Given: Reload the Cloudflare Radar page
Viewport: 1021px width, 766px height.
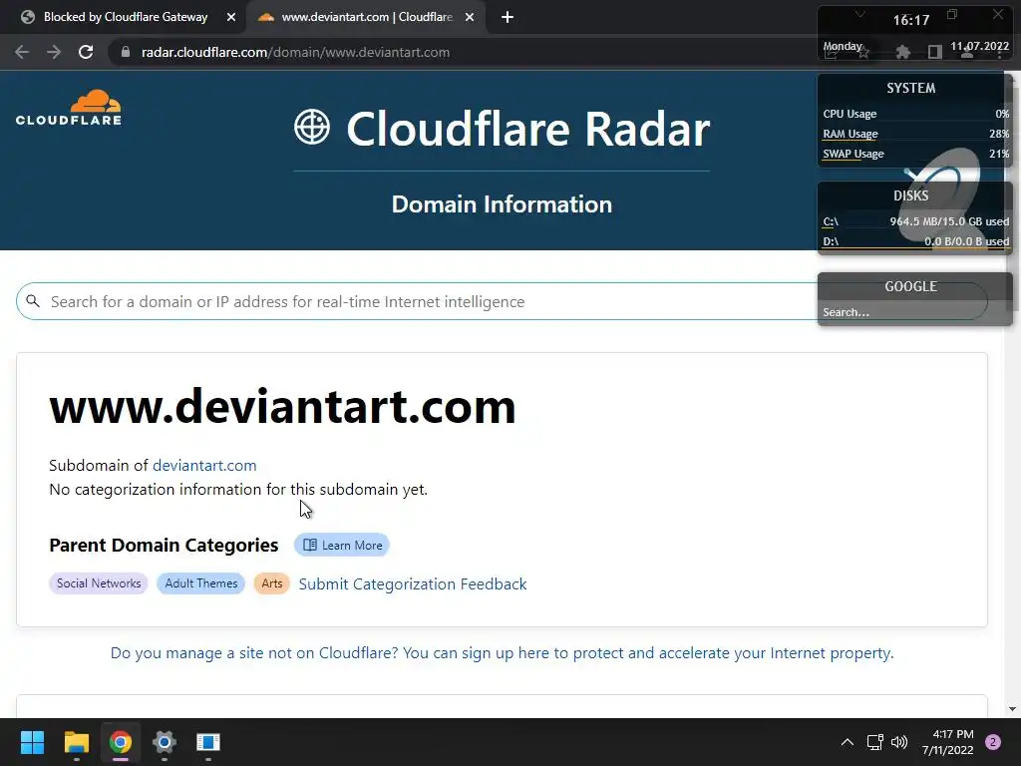Looking at the screenshot, I should pos(86,52).
